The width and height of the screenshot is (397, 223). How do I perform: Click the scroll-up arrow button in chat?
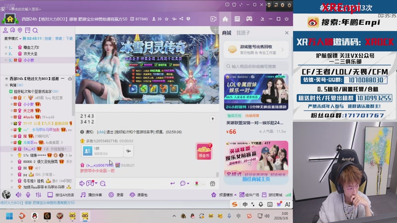(x=213, y=118)
